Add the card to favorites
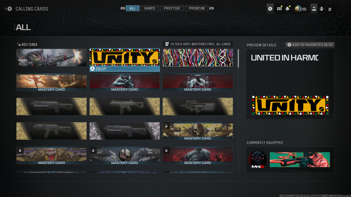The image size is (351, 197). click(310, 45)
